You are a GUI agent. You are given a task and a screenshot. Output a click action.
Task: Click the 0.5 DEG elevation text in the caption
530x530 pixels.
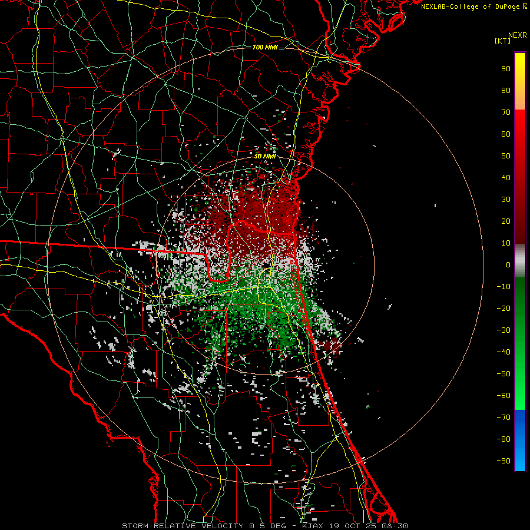pyautogui.click(x=268, y=526)
